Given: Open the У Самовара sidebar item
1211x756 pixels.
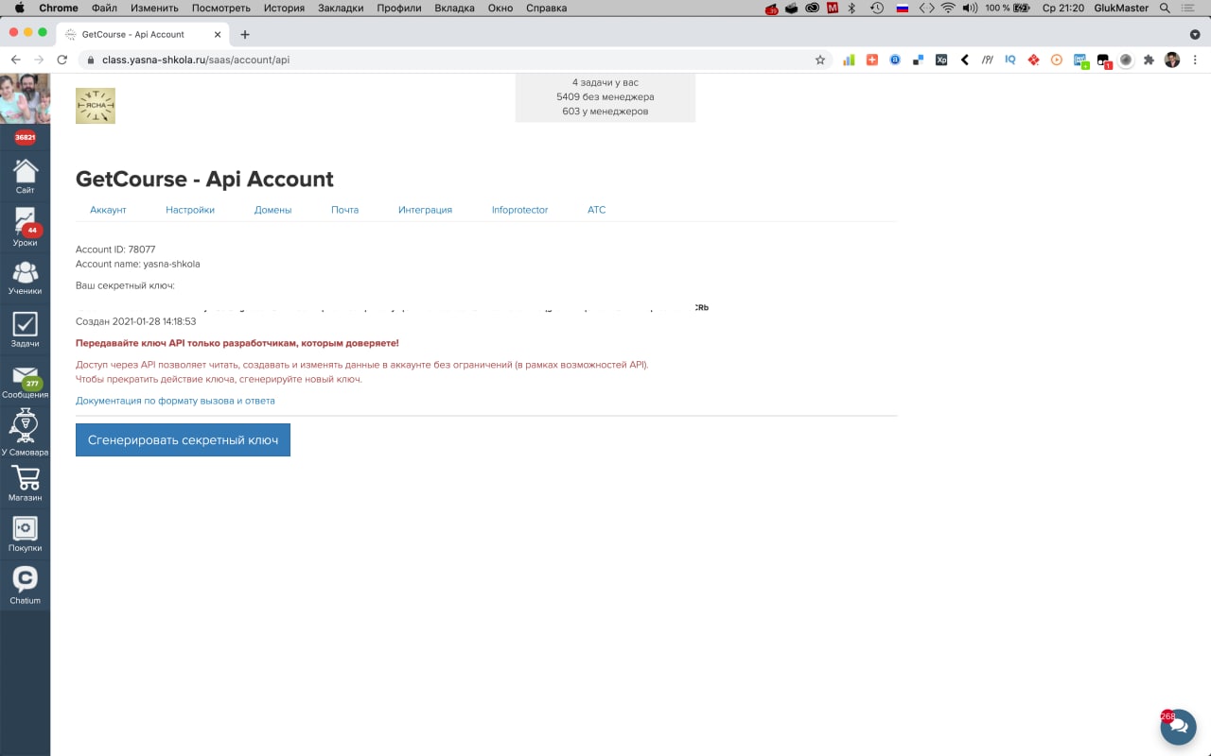Looking at the screenshot, I should pyautogui.click(x=25, y=433).
